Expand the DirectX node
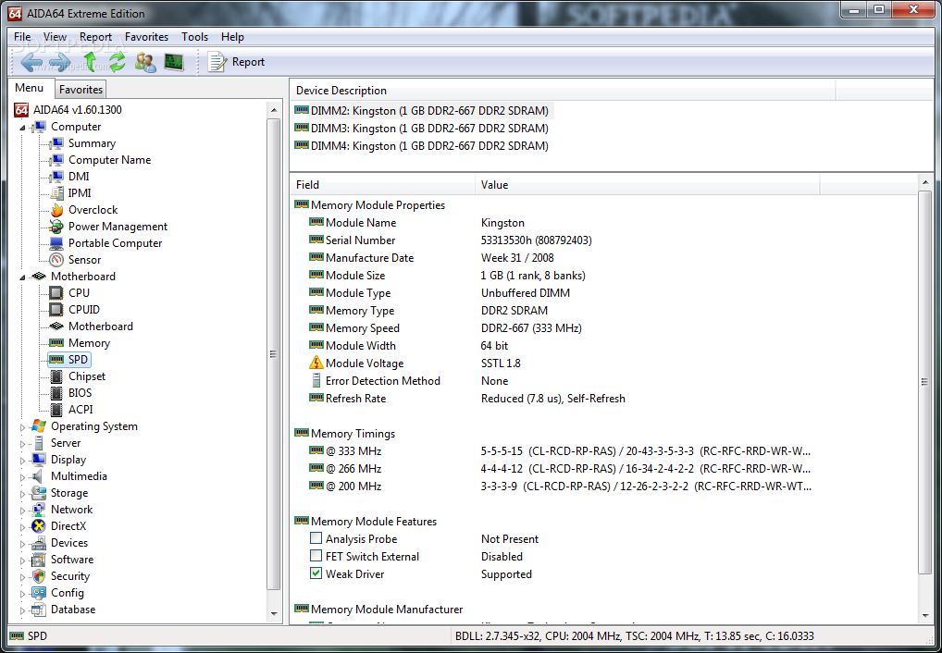 coord(23,527)
